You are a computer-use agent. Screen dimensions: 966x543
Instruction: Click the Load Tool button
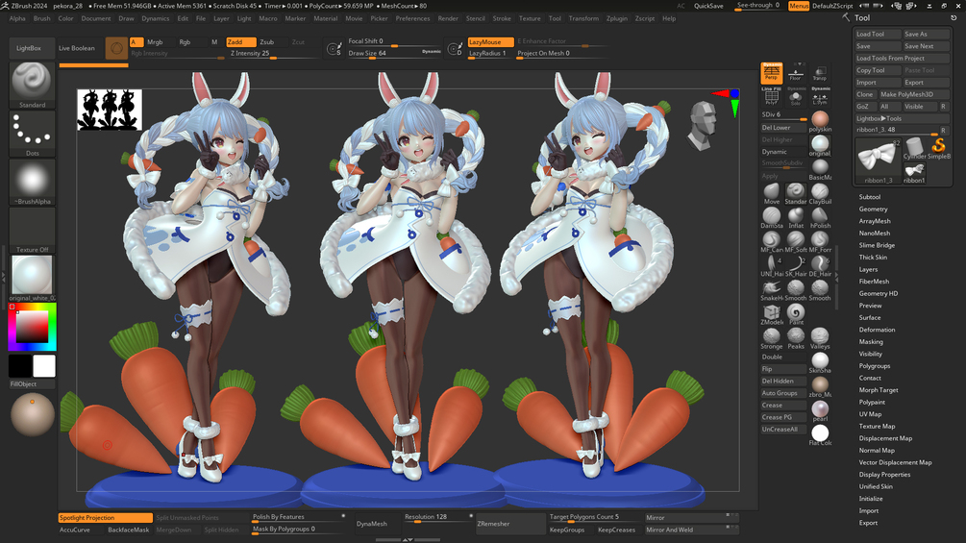click(878, 34)
